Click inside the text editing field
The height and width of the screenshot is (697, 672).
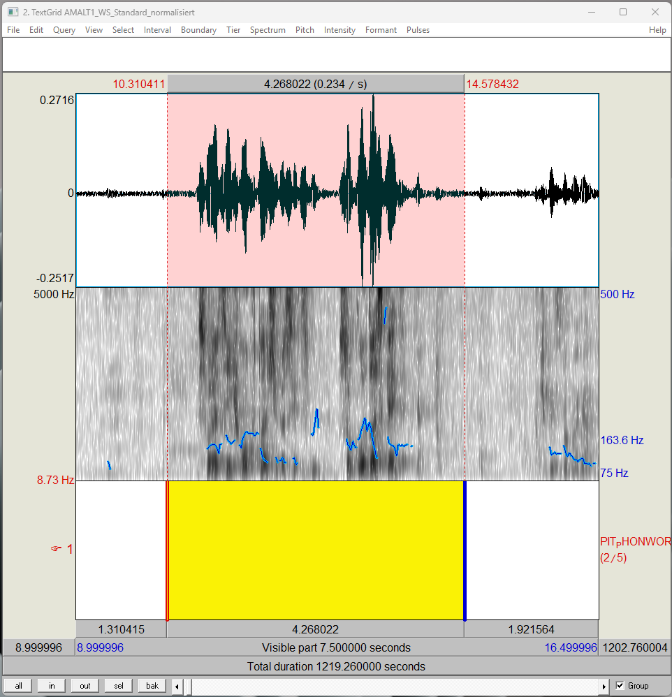coord(337,54)
